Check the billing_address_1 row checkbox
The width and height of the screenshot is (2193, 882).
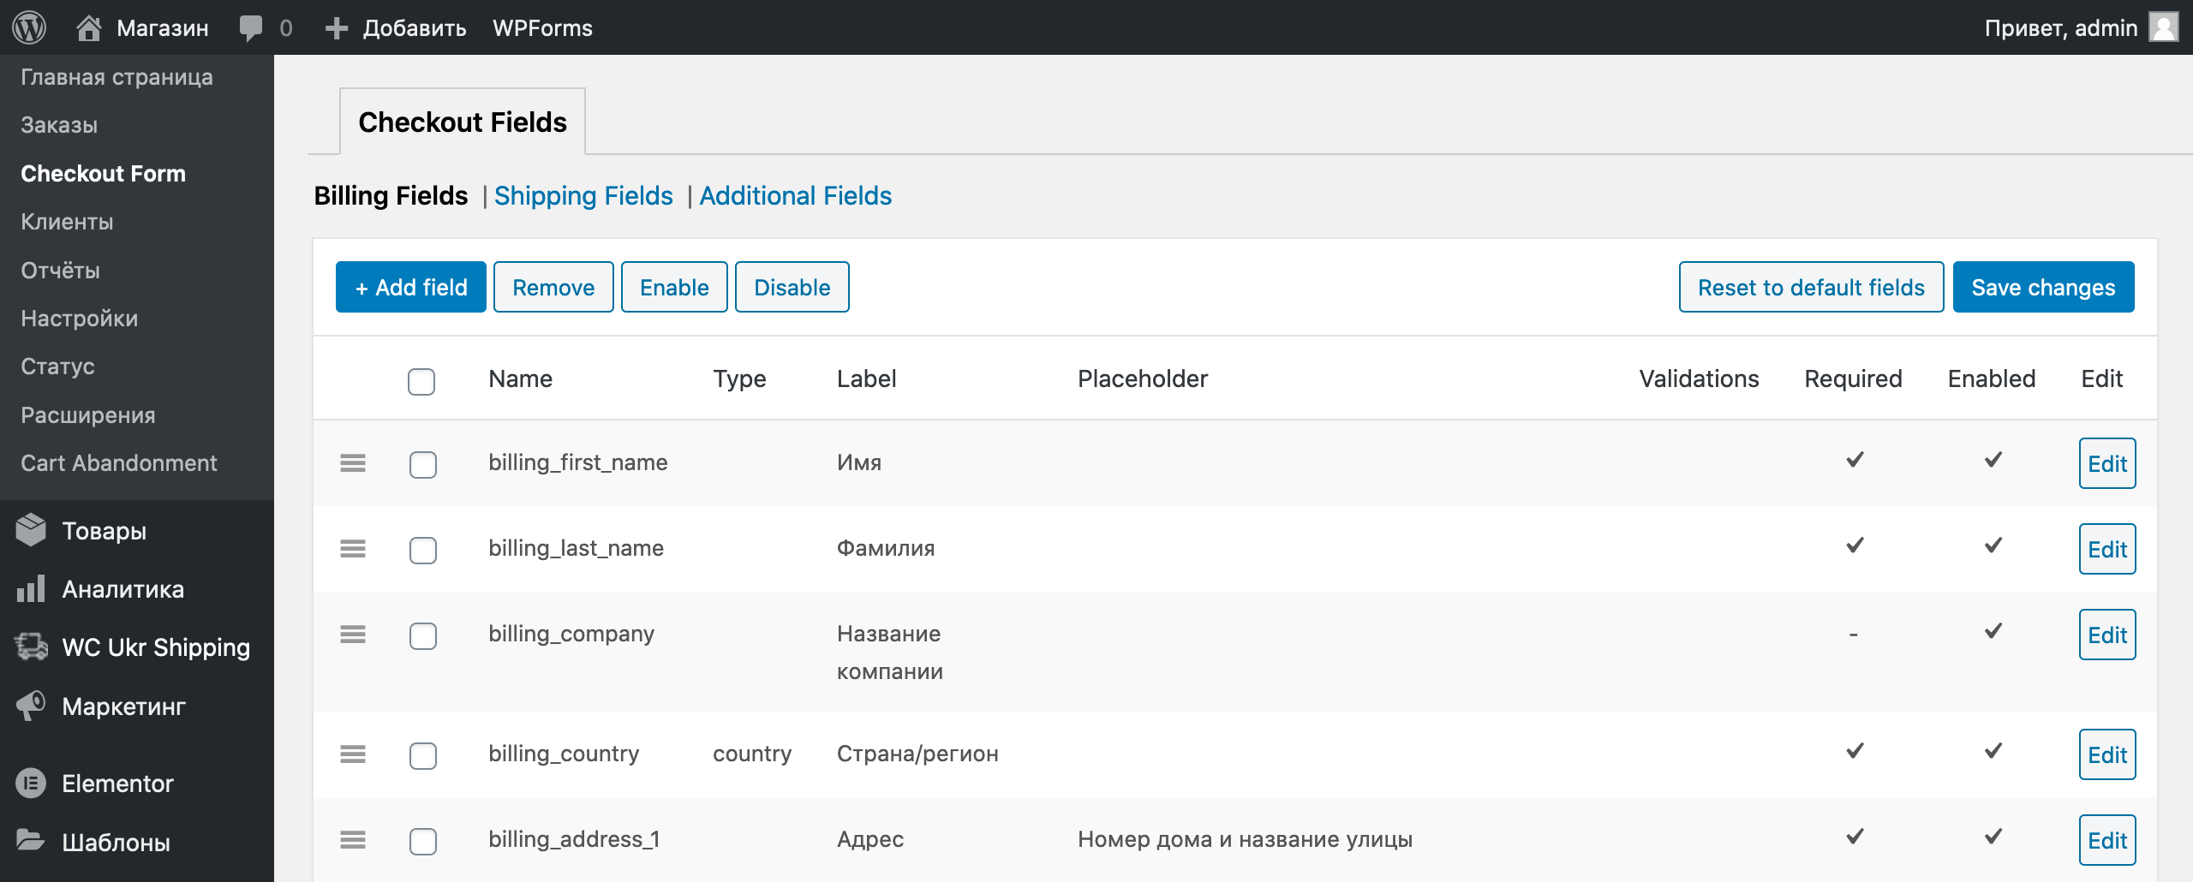423,841
